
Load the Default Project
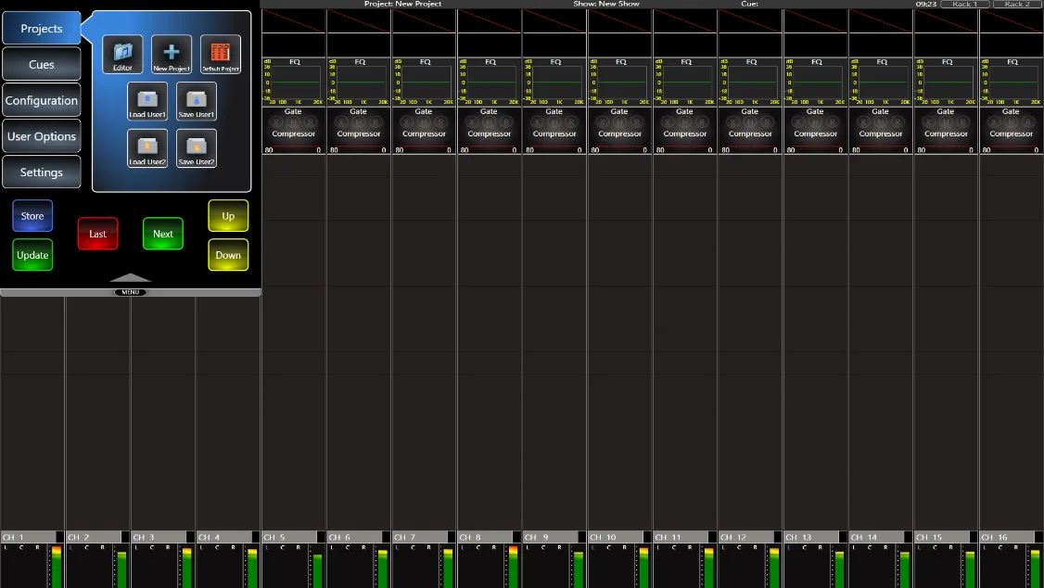(221, 54)
